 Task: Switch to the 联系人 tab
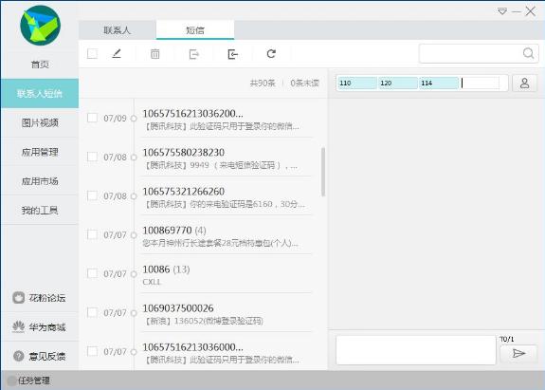[x=118, y=30]
